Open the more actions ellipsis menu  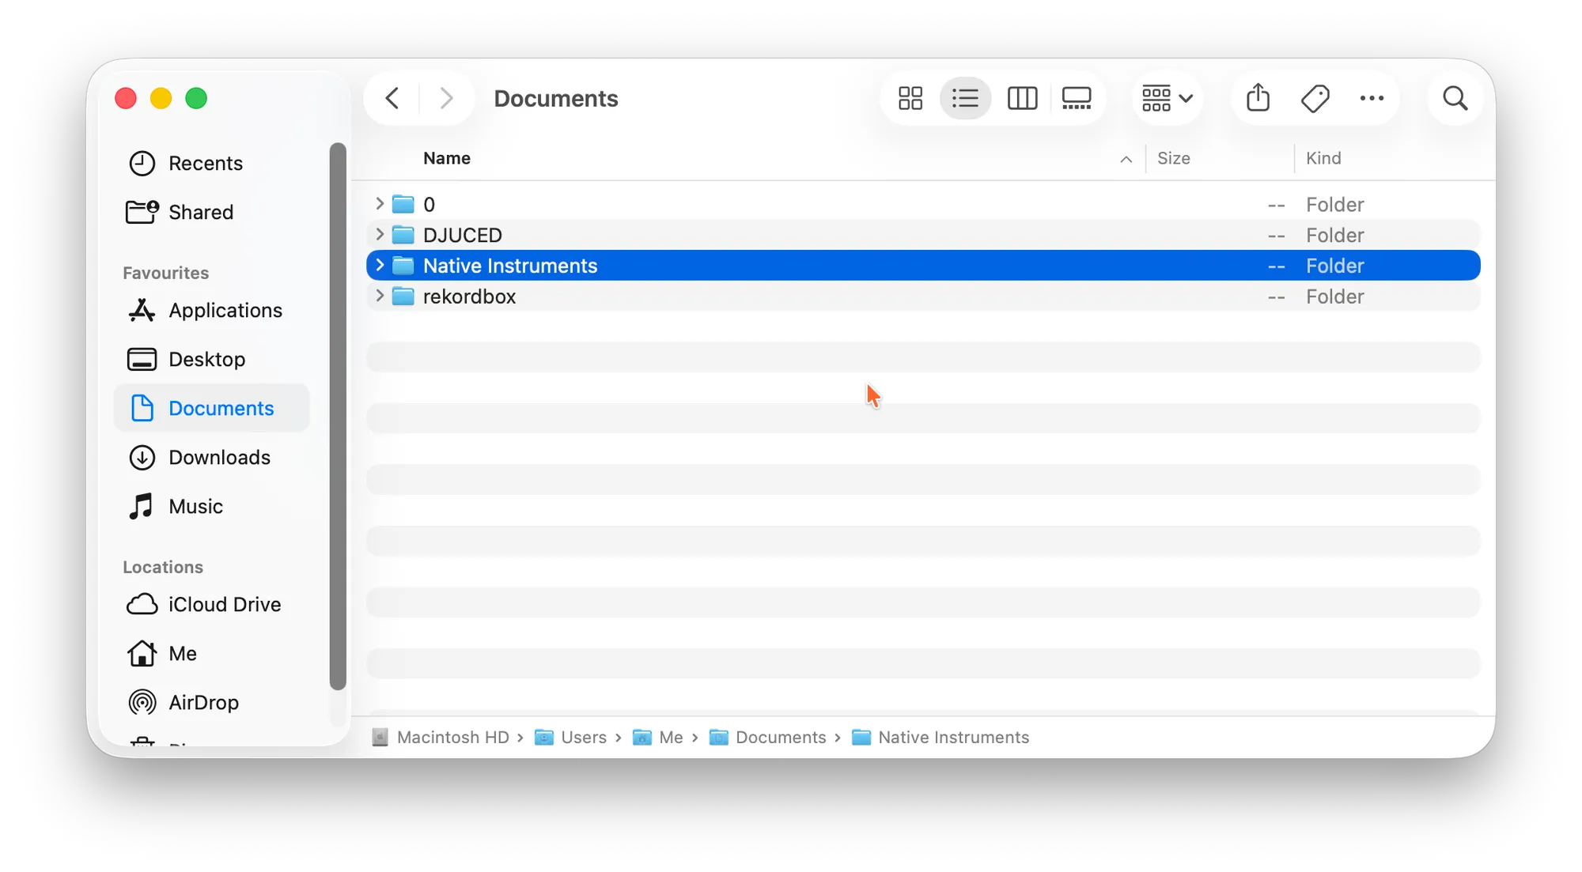1372,99
